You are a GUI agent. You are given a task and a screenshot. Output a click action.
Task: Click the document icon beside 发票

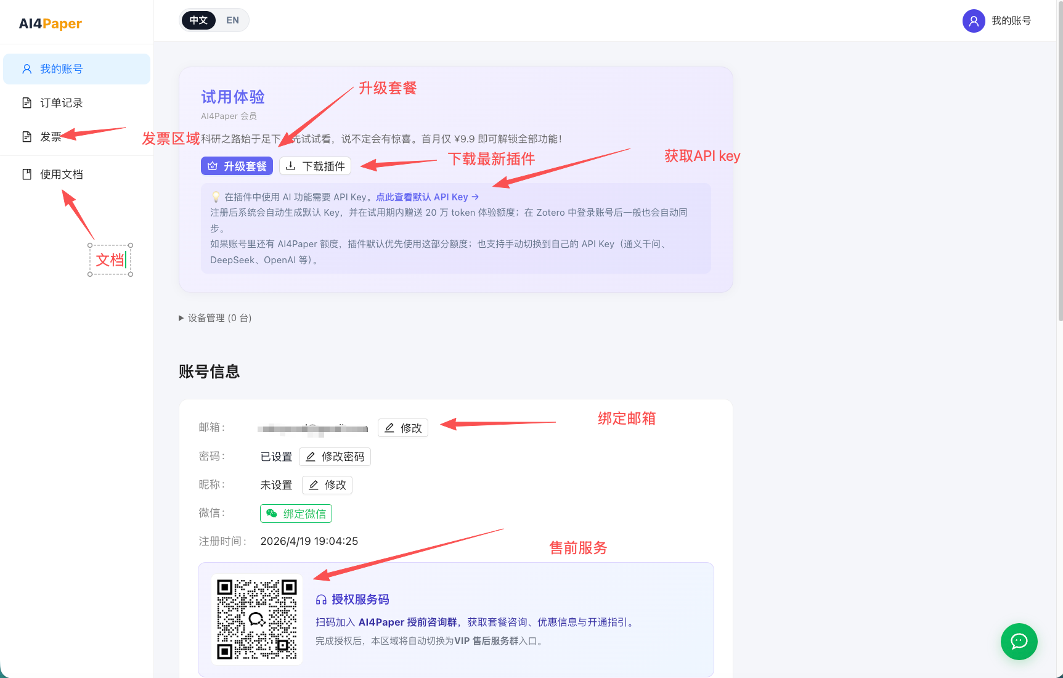click(x=27, y=137)
